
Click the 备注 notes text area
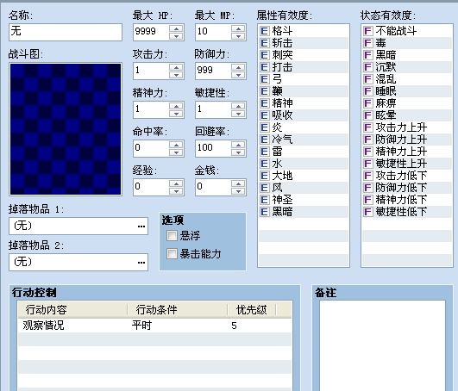pyautogui.click(x=382, y=345)
